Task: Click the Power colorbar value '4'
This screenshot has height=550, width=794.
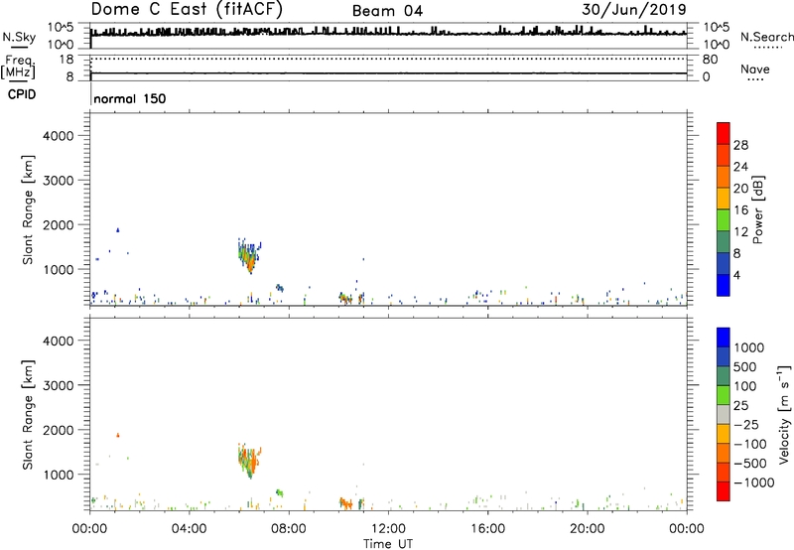Action: click(x=736, y=275)
